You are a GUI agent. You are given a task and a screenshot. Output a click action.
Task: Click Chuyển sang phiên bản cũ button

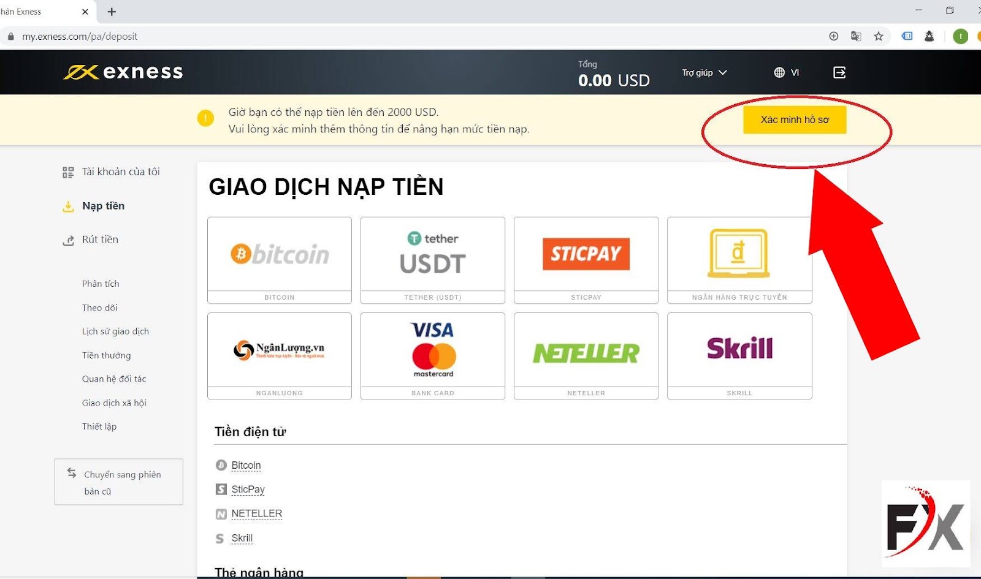point(119,482)
